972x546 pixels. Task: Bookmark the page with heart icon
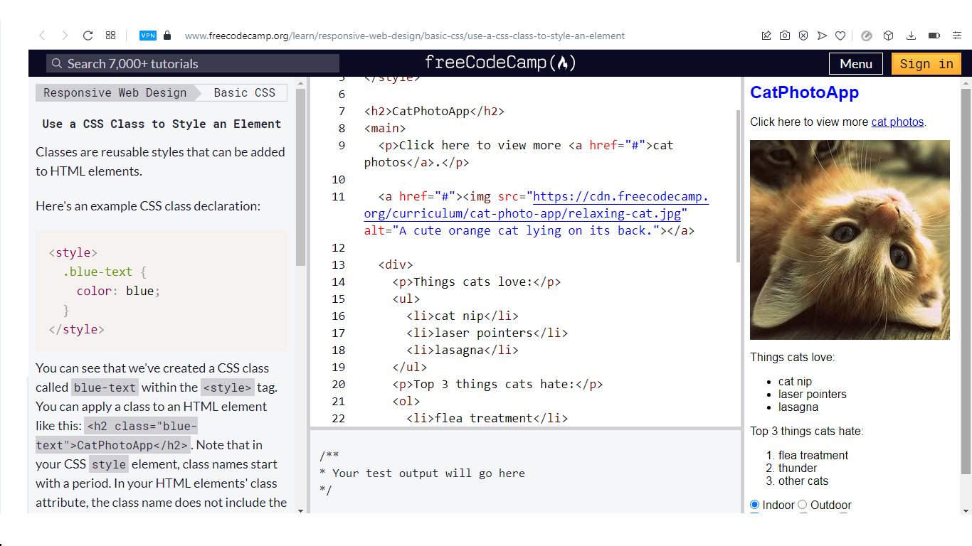pyautogui.click(x=840, y=36)
